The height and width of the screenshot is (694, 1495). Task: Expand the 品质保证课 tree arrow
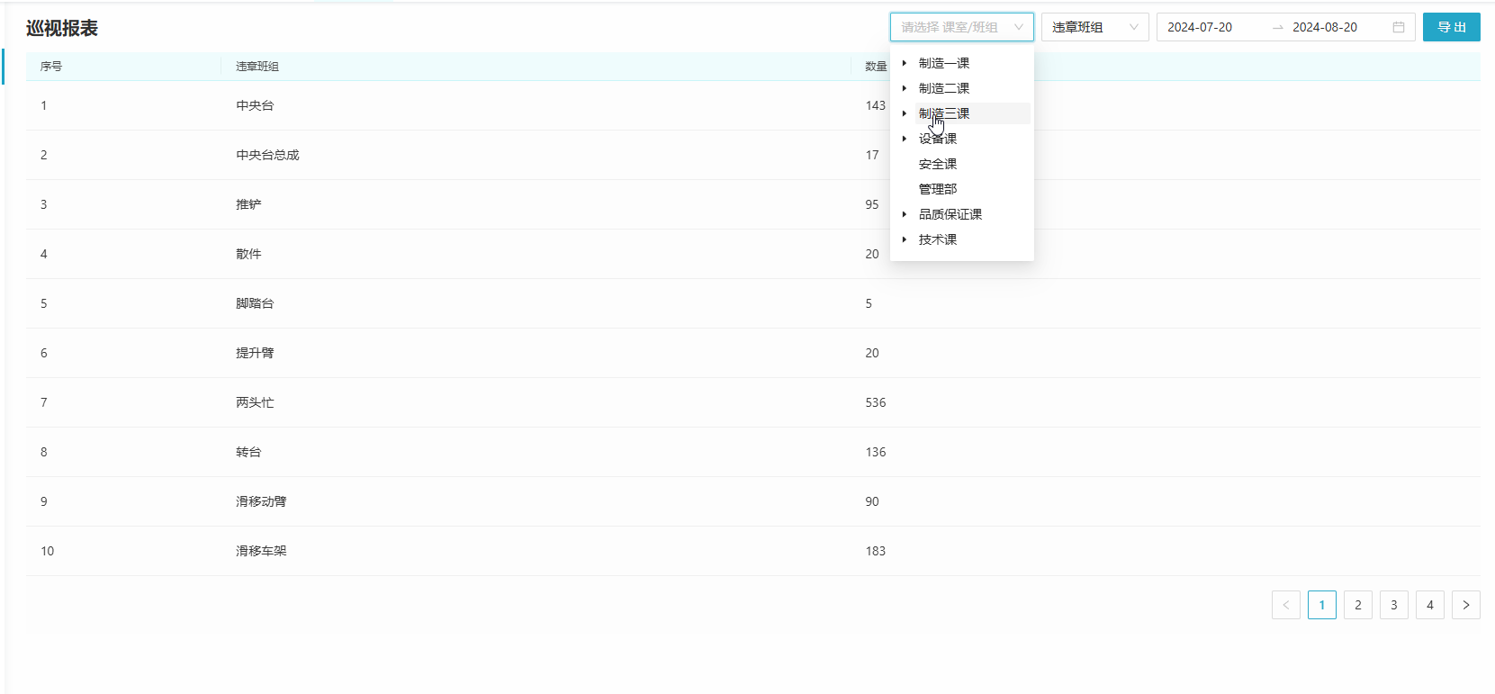click(x=905, y=214)
